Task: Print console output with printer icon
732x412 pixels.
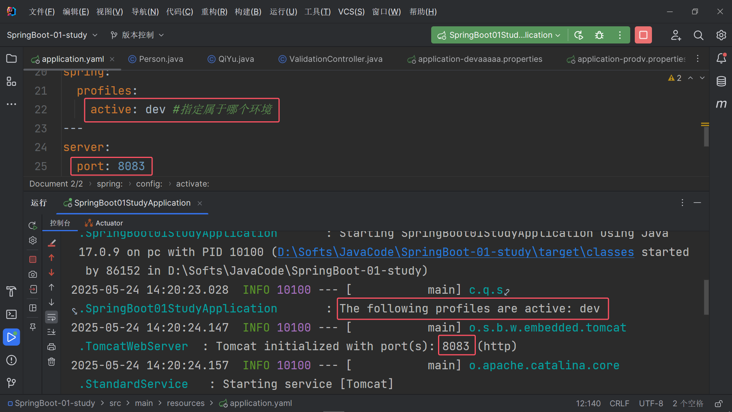Action: (x=51, y=347)
